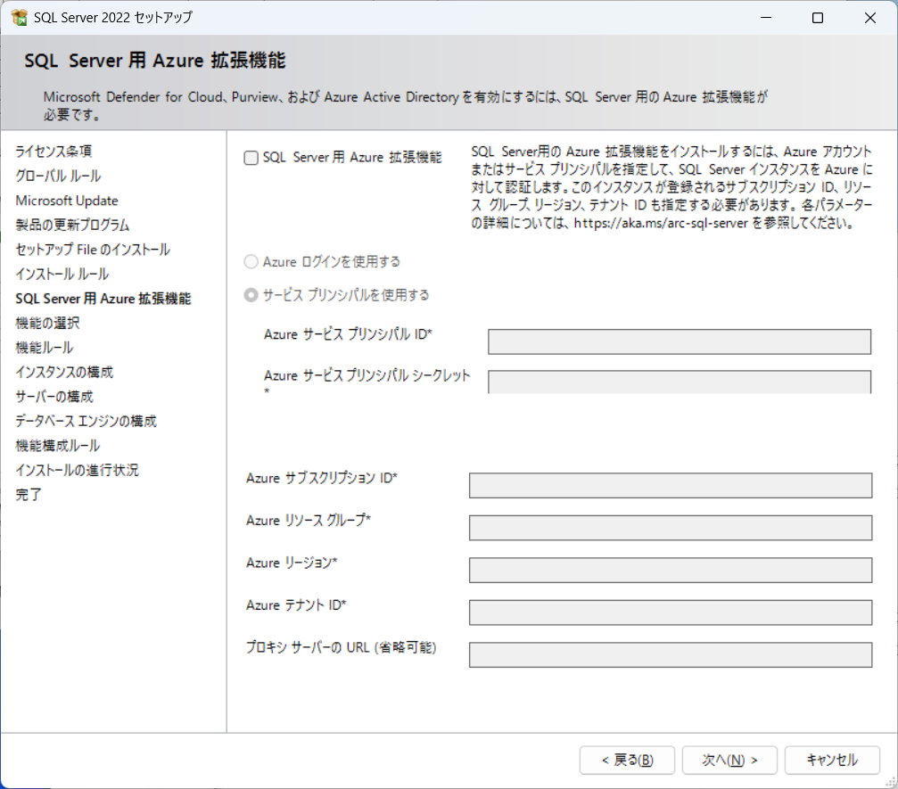The width and height of the screenshot is (898, 789).
Task: Click the Azure テナント ID input field
Action: (x=670, y=612)
